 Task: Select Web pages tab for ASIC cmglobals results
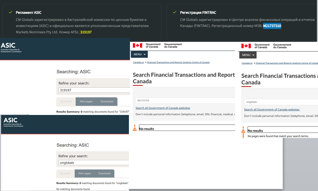pos(84,173)
